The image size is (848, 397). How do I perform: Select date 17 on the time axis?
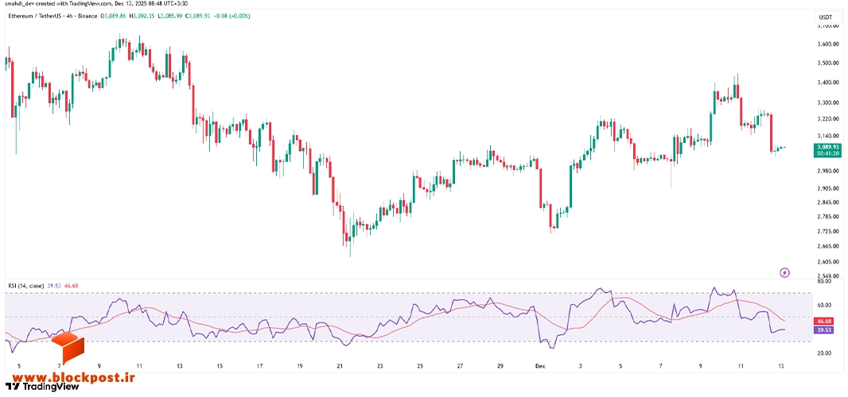coord(259,366)
